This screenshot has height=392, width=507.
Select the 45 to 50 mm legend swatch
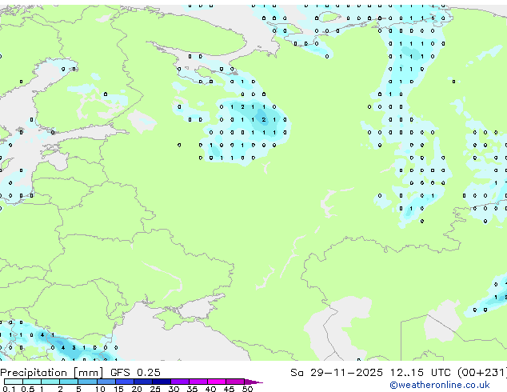[x=235, y=382]
